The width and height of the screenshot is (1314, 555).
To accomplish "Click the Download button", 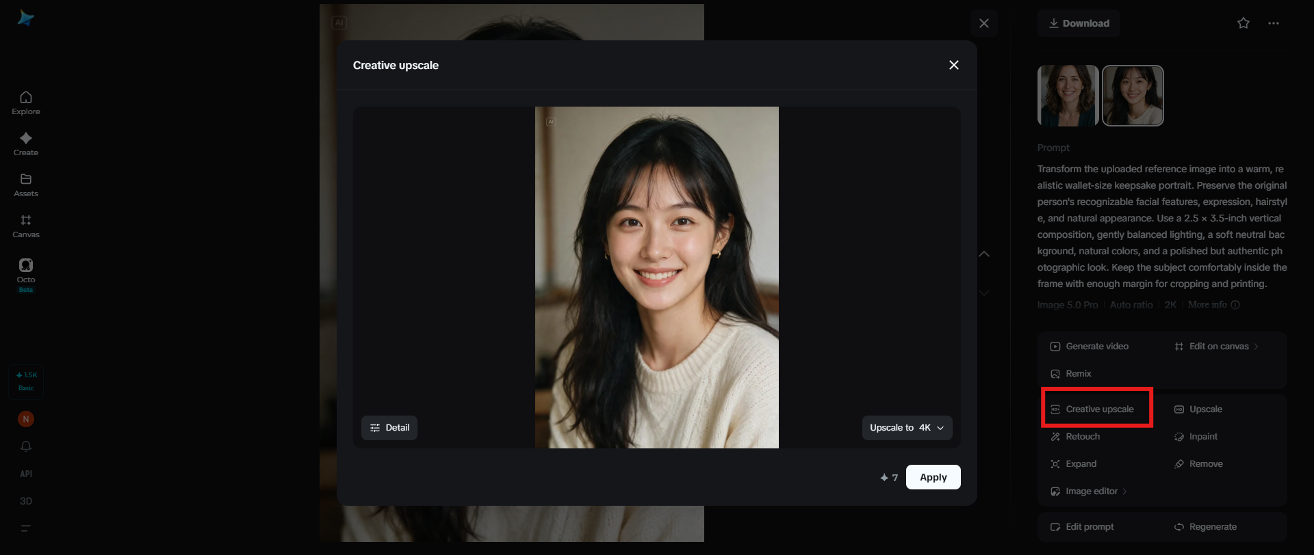I will pyautogui.click(x=1079, y=23).
